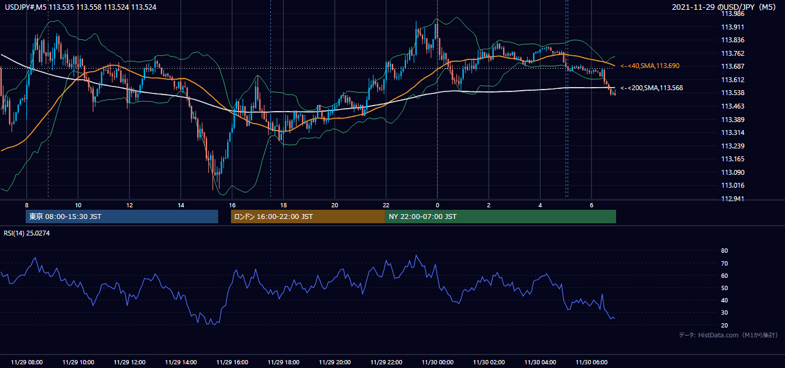
Task: Click RSI scale value 40
Action: pos(724,300)
